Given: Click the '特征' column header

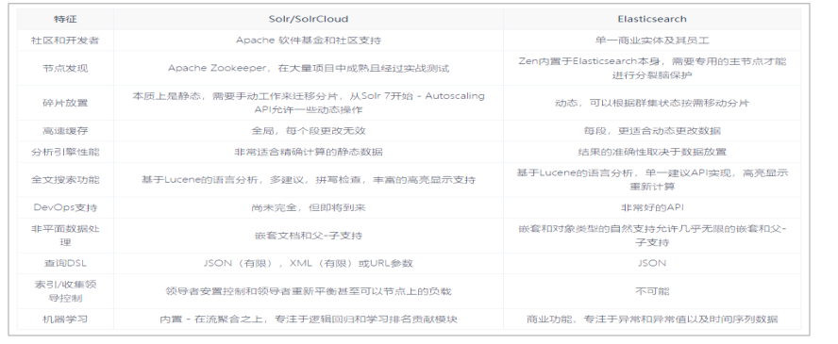Looking at the screenshot, I should point(65,19).
